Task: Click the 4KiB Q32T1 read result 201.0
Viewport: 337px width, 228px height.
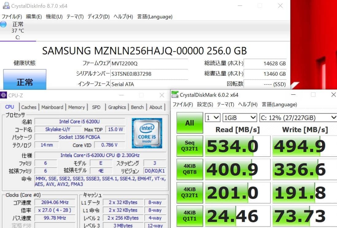Action: point(237,193)
